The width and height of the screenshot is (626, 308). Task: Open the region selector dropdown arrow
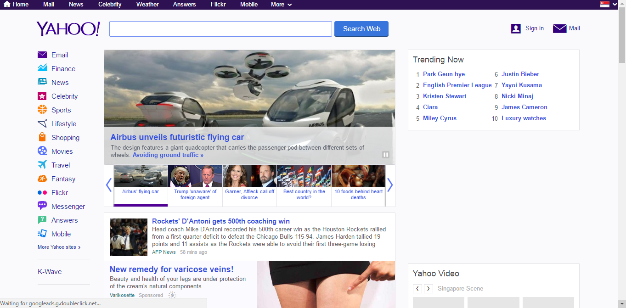click(615, 5)
